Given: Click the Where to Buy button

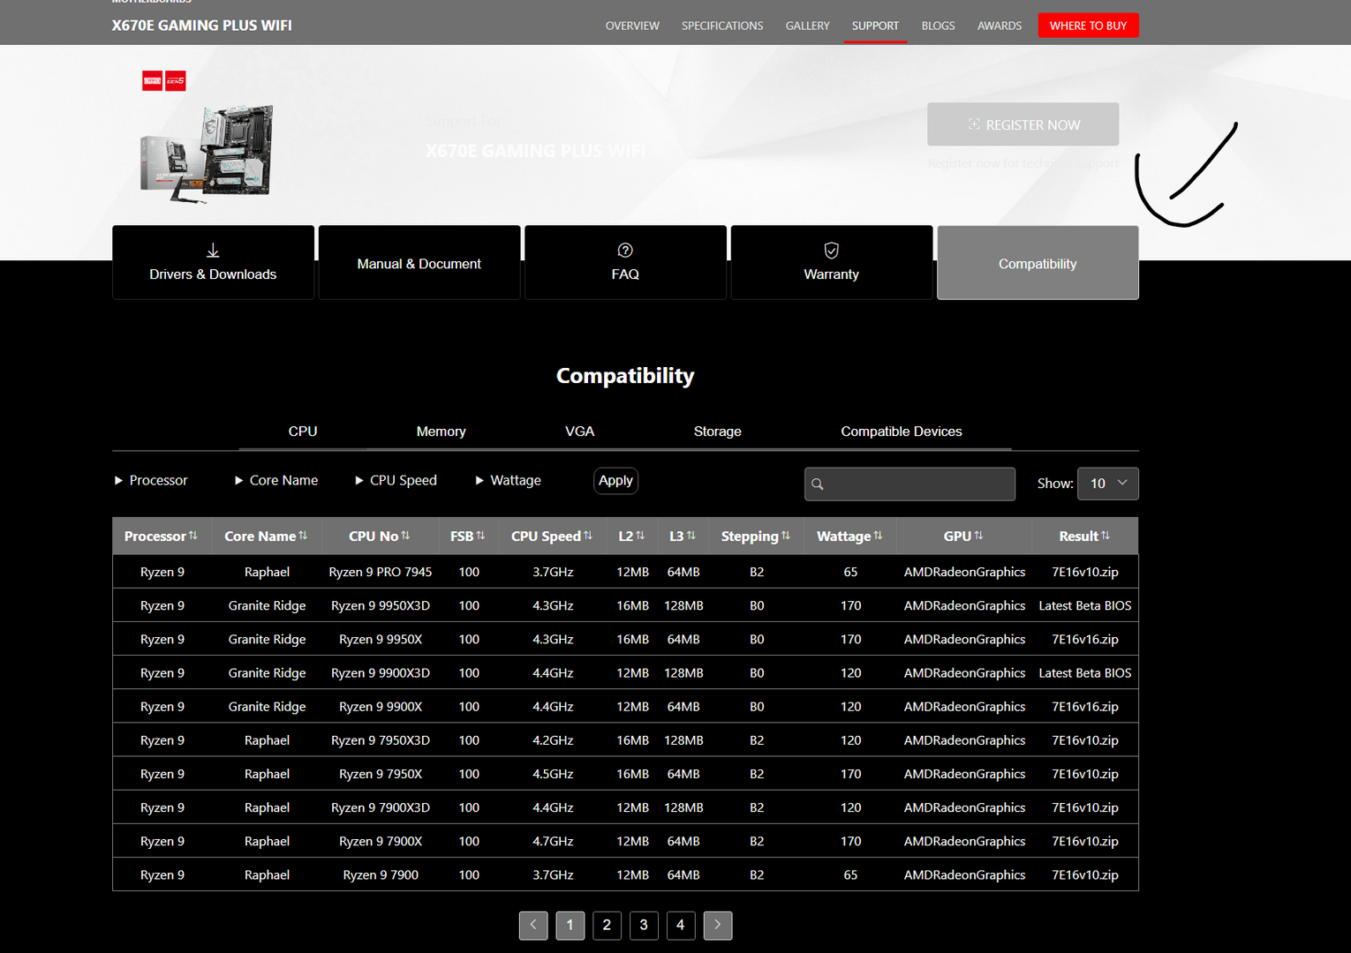Looking at the screenshot, I should [x=1088, y=26].
